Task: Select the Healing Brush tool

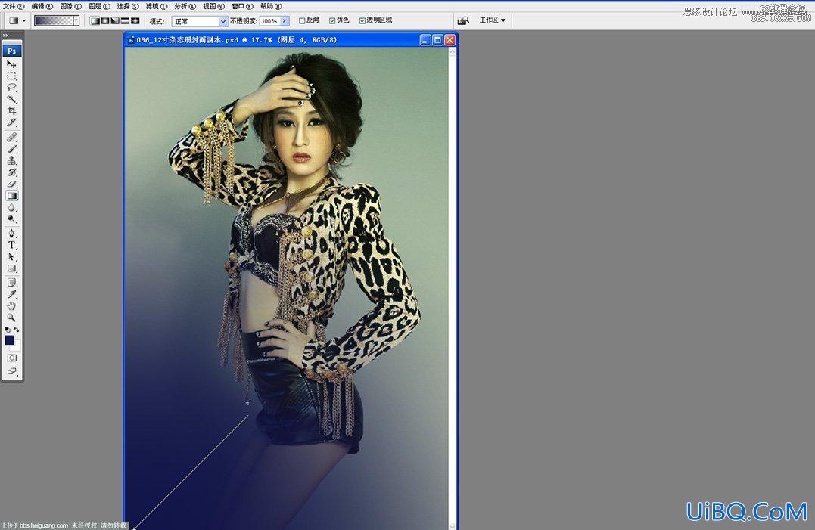Action: [x=11, y=137]
